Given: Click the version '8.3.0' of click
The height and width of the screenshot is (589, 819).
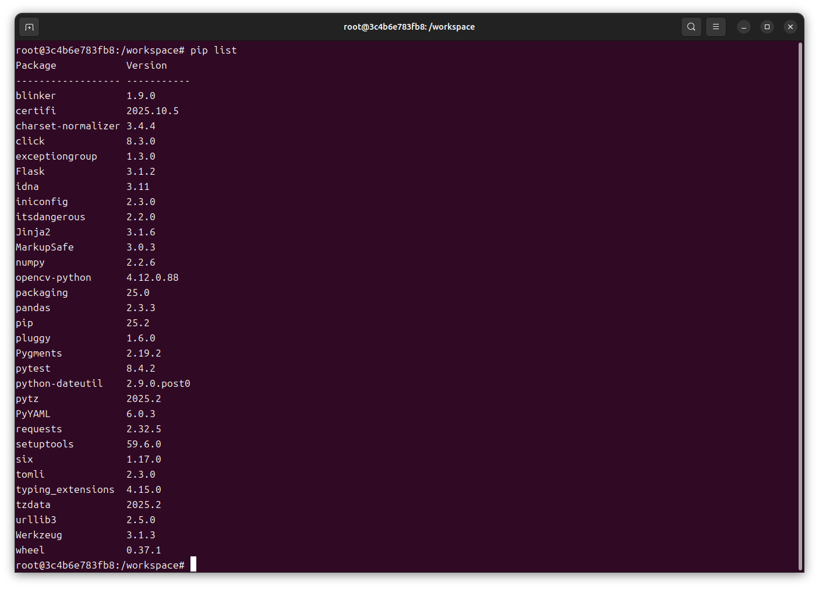Looking at the screenshot, I should point(141,142).
